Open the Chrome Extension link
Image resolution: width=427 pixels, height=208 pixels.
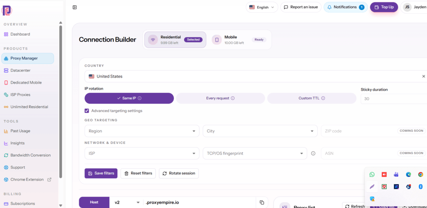pyautogui.click(x=28, y=180)
